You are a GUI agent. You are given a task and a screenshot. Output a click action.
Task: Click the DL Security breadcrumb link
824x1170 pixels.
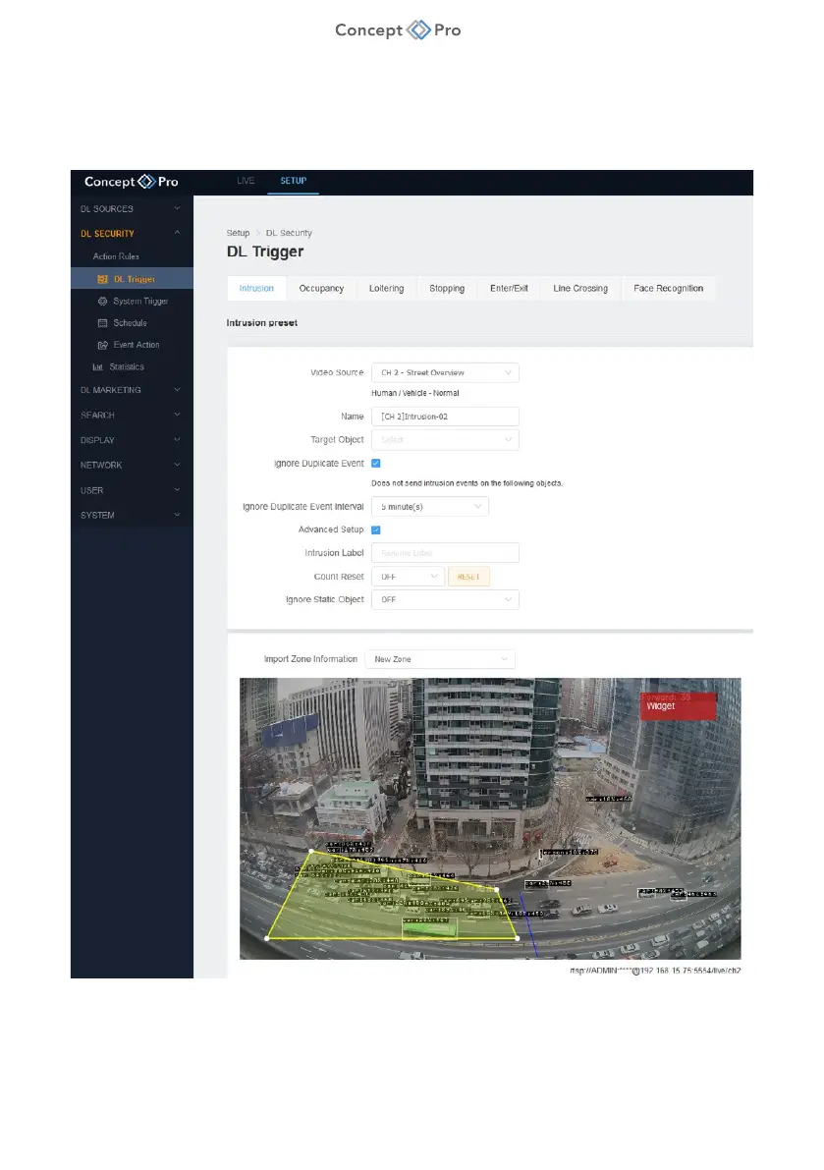click(x=289, y=233)
